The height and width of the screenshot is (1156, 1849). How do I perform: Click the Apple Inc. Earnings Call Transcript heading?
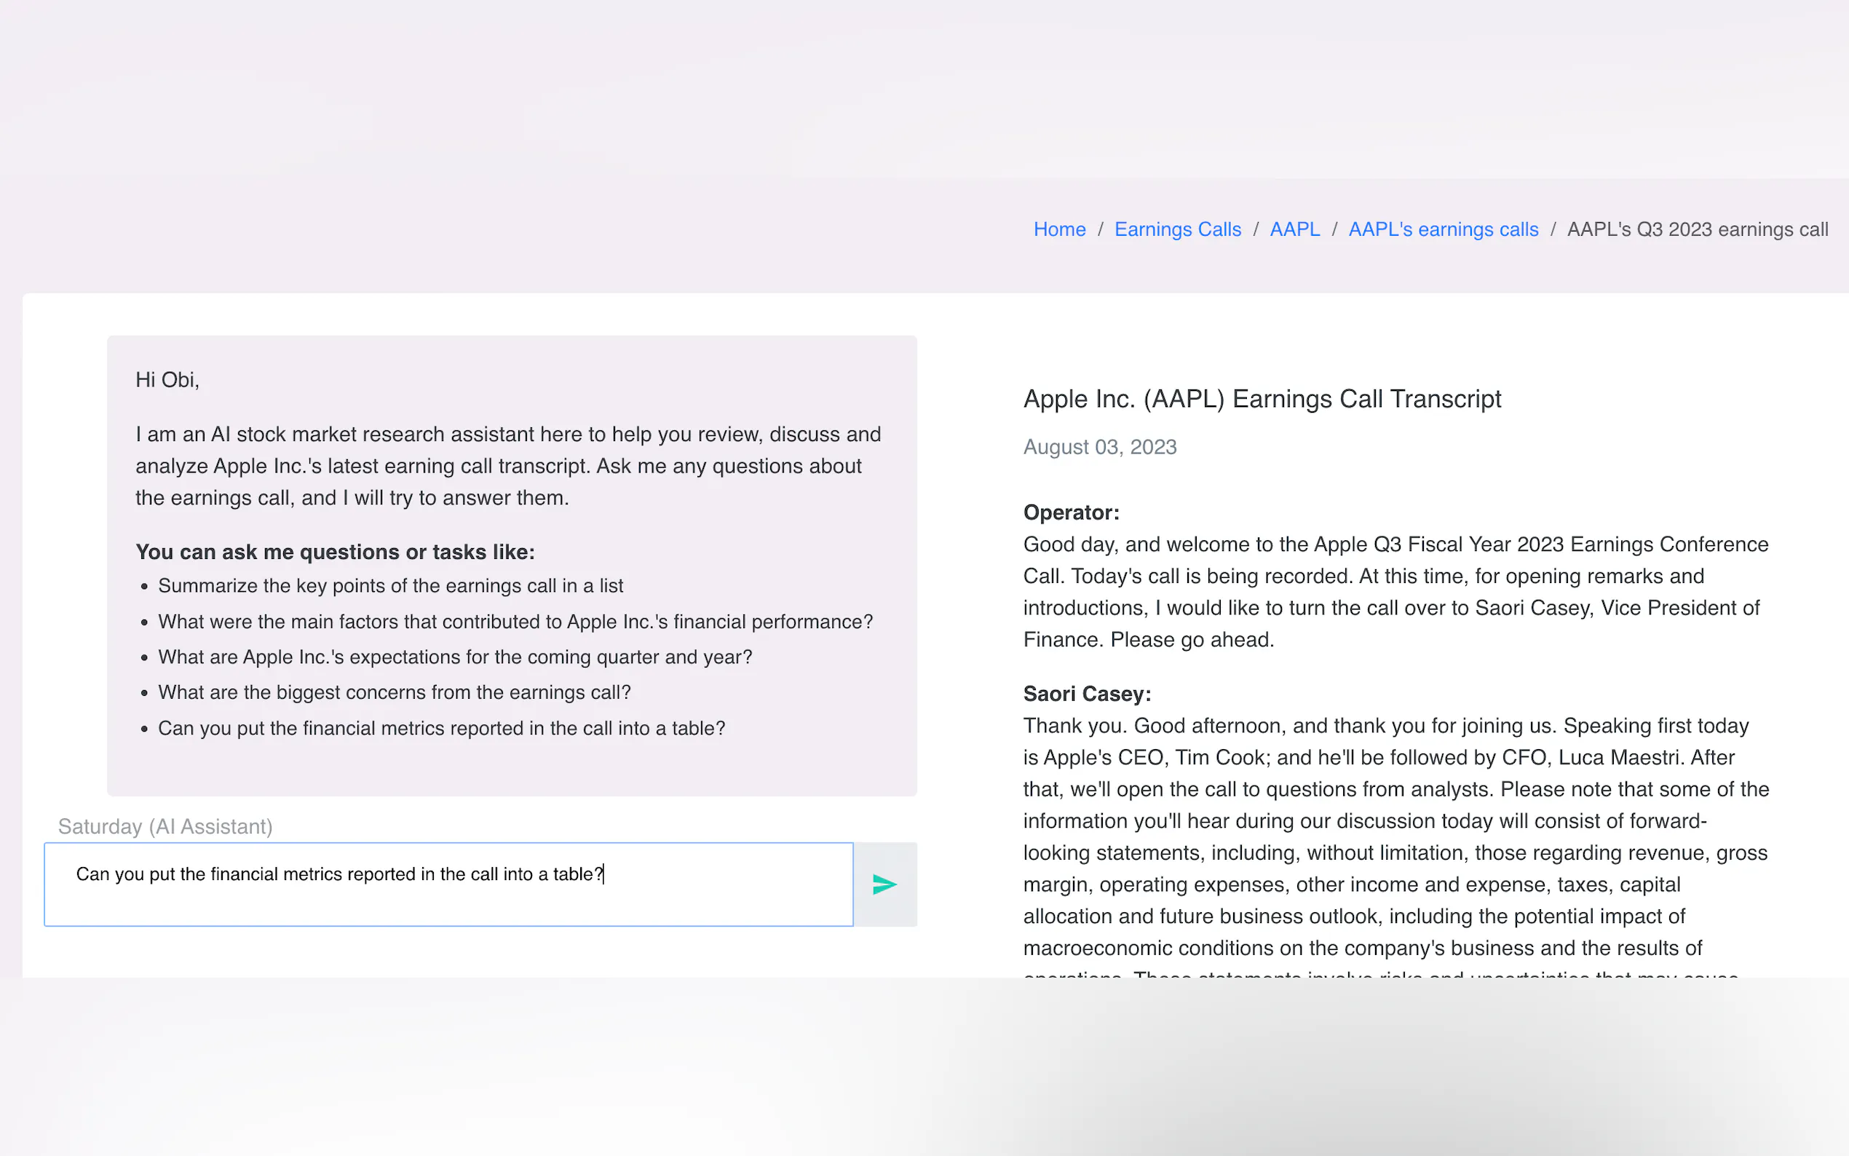(1262, 398)
